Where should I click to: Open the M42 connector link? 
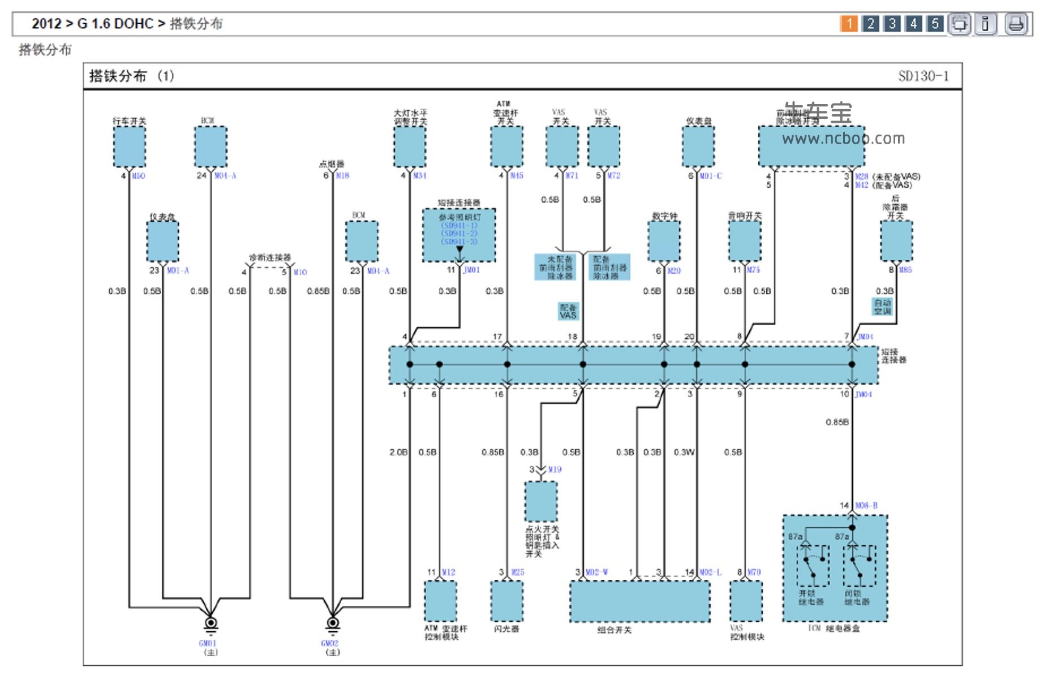coord(861,185)
